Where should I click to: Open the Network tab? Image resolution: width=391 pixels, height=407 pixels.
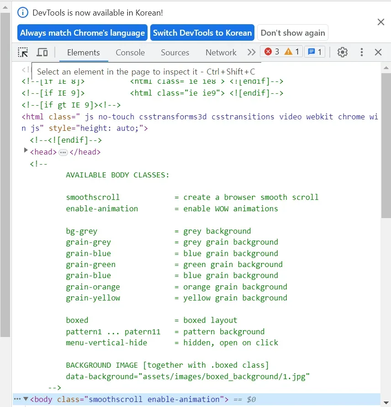click(x=221, y=53)
